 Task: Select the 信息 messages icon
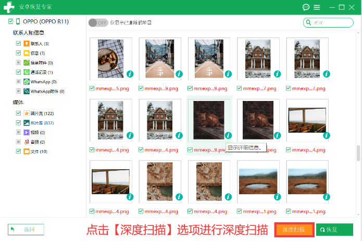27,53
